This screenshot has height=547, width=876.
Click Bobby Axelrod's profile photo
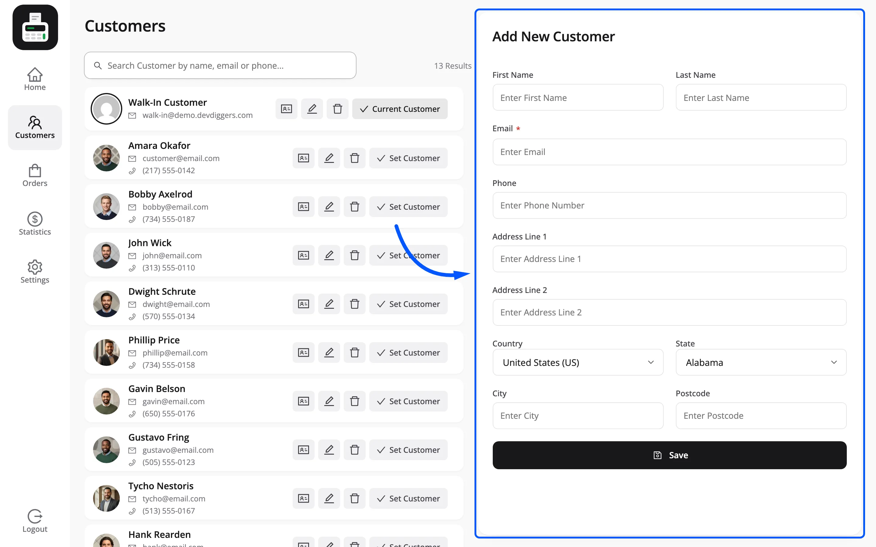(106, 207)
